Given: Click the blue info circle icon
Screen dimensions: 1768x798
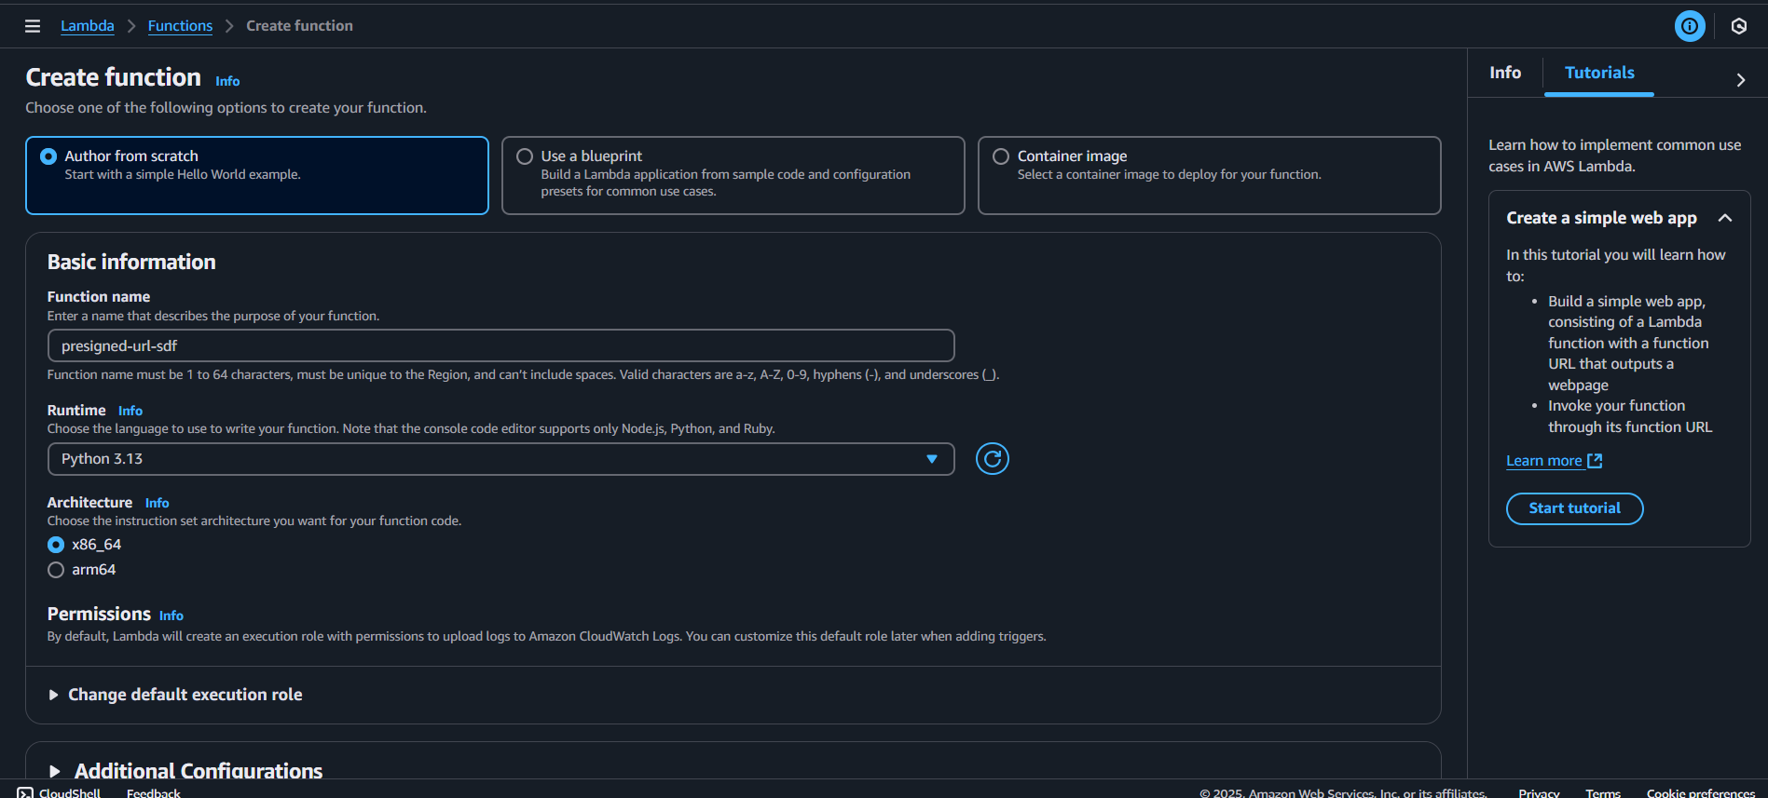Looking at the screenshot, I should (x=1689, y=26).
